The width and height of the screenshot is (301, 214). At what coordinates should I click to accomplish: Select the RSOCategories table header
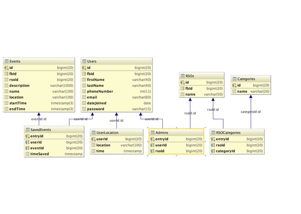[237, 133]
